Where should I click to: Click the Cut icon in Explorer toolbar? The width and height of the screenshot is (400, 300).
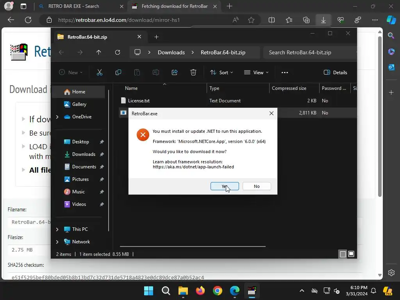(x=100, y=72)
